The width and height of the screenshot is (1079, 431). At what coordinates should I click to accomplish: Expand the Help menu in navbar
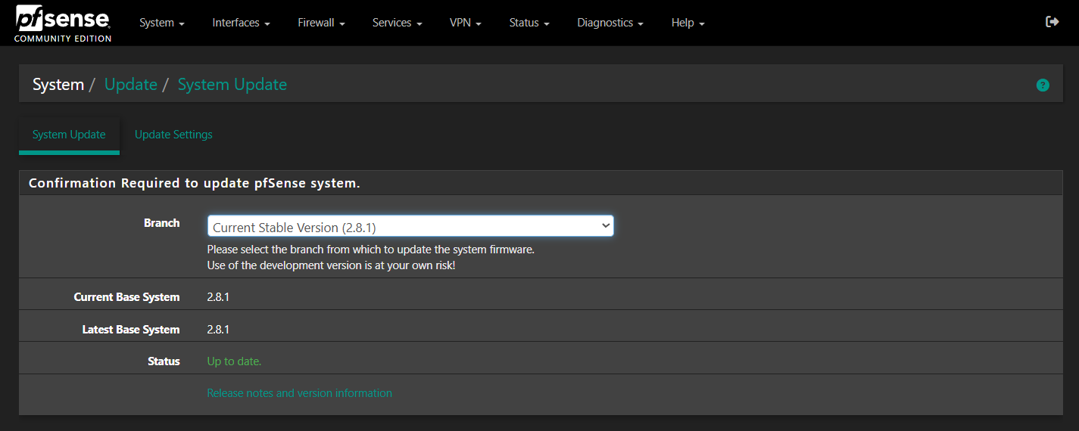(x=688, y=23)
